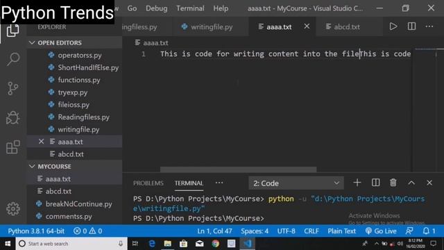Change encoding via UTF-8

286,231
